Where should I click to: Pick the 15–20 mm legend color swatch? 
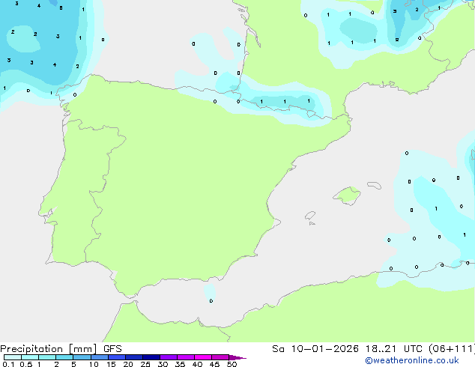coord(117,357)
